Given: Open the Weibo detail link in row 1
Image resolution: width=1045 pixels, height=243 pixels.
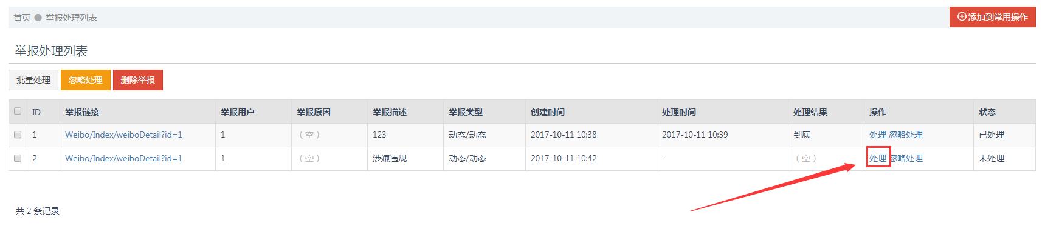Looking at the screenshot, I should coord(123,135).
